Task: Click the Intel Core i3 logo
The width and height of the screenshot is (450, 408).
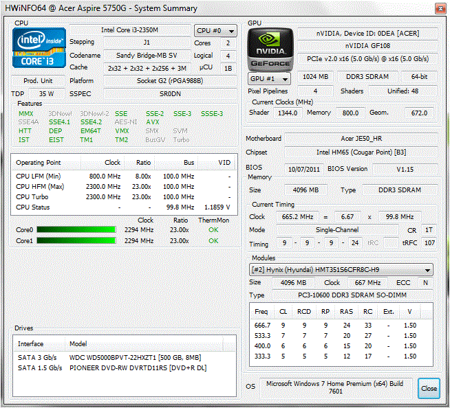Action: 39,47
